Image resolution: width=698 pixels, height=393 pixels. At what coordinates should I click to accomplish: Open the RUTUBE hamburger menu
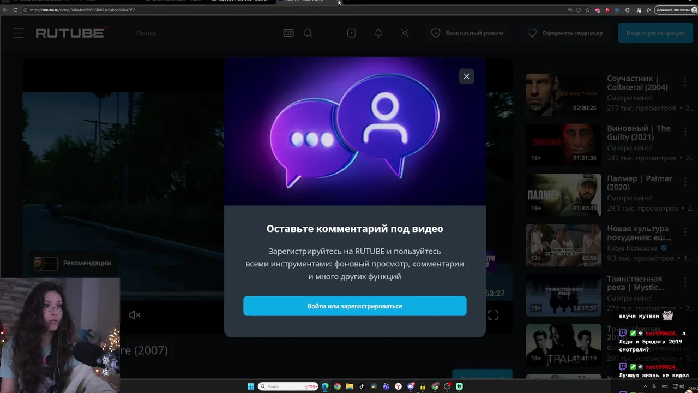click(x=19, y=33)
